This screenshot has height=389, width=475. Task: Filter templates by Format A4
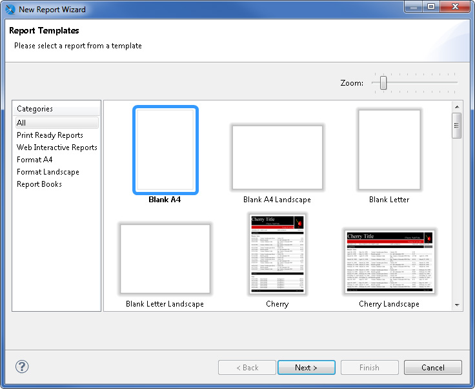[x=35, y=160]
